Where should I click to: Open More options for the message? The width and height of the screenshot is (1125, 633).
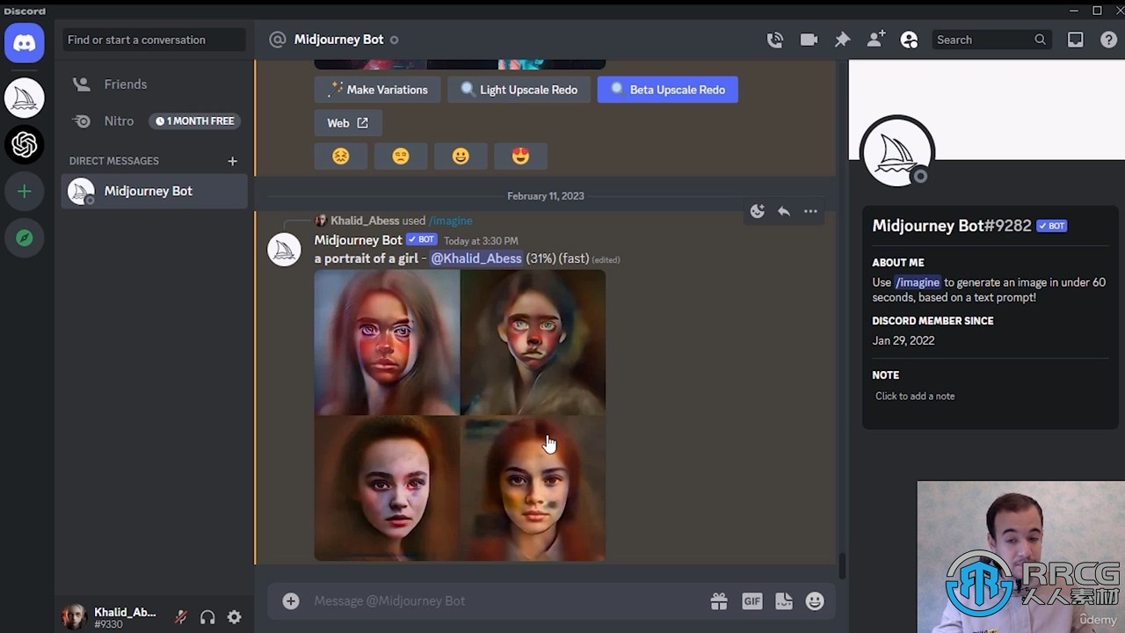tap(810, 211)
